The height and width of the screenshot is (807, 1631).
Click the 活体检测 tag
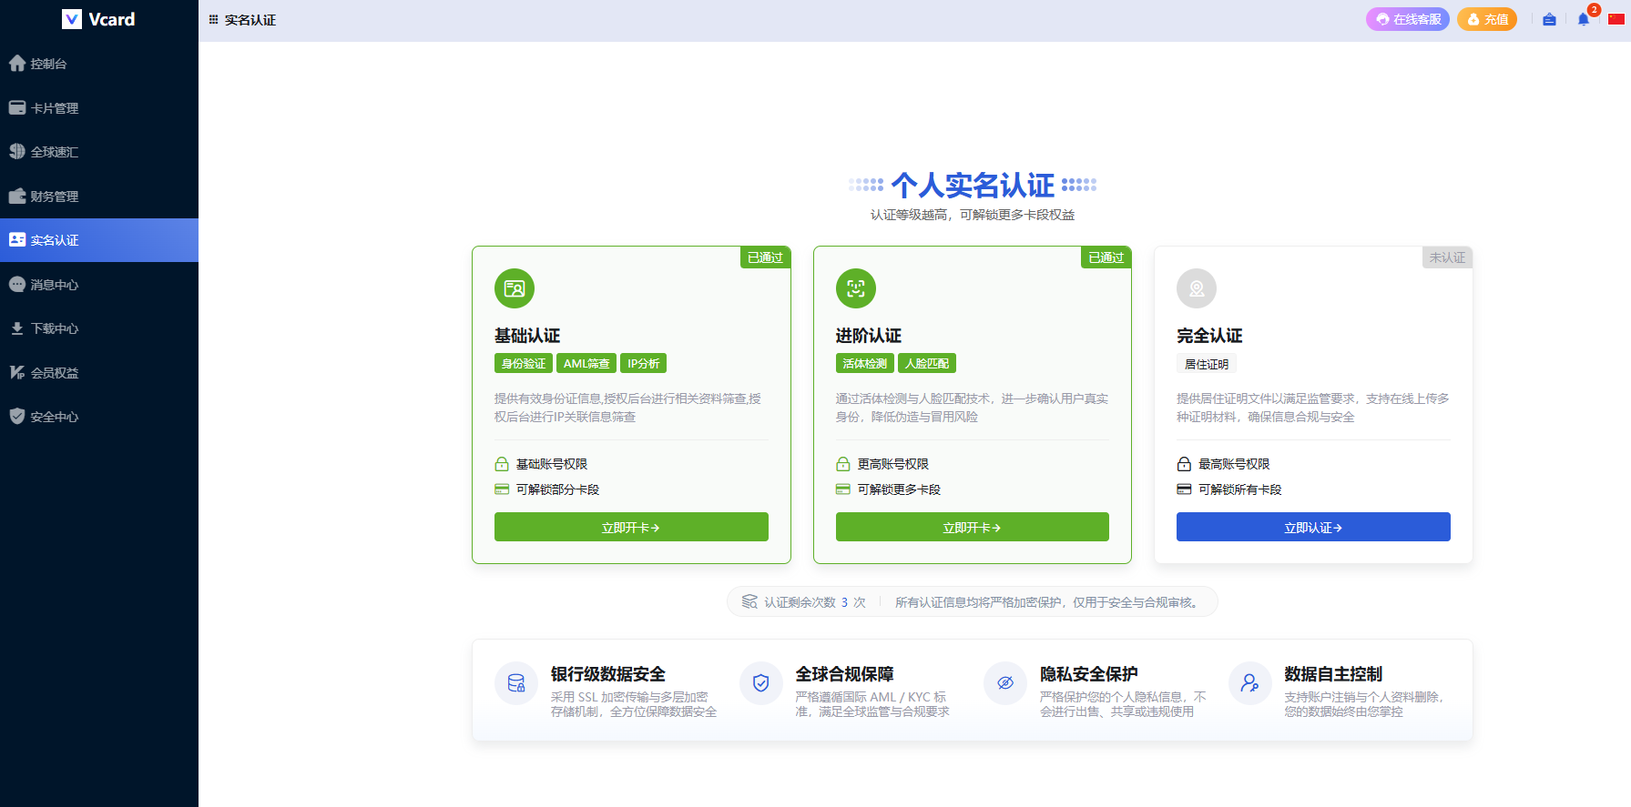(865, 363)
